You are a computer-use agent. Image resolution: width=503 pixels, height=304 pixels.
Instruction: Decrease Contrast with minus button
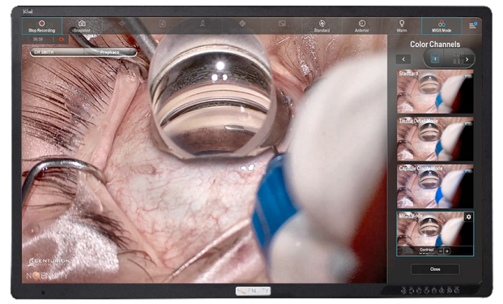[441, 251]
